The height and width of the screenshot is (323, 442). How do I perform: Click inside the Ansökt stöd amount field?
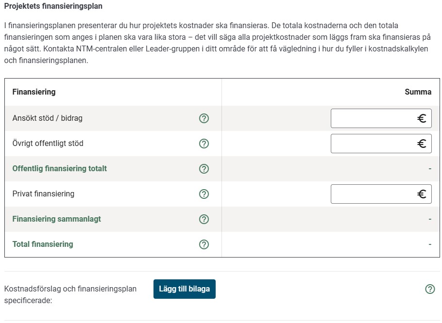(374, 118)
